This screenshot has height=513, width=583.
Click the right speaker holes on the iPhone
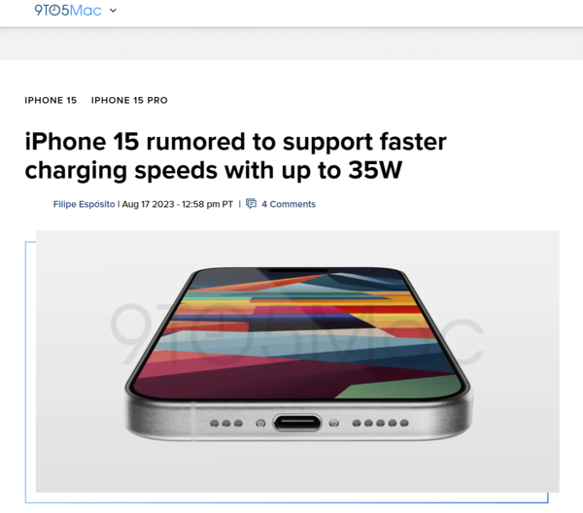380,423
